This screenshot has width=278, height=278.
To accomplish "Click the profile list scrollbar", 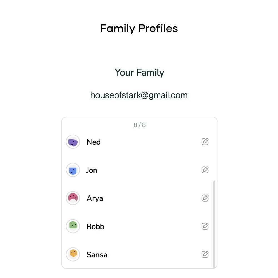I will [214, 222].
